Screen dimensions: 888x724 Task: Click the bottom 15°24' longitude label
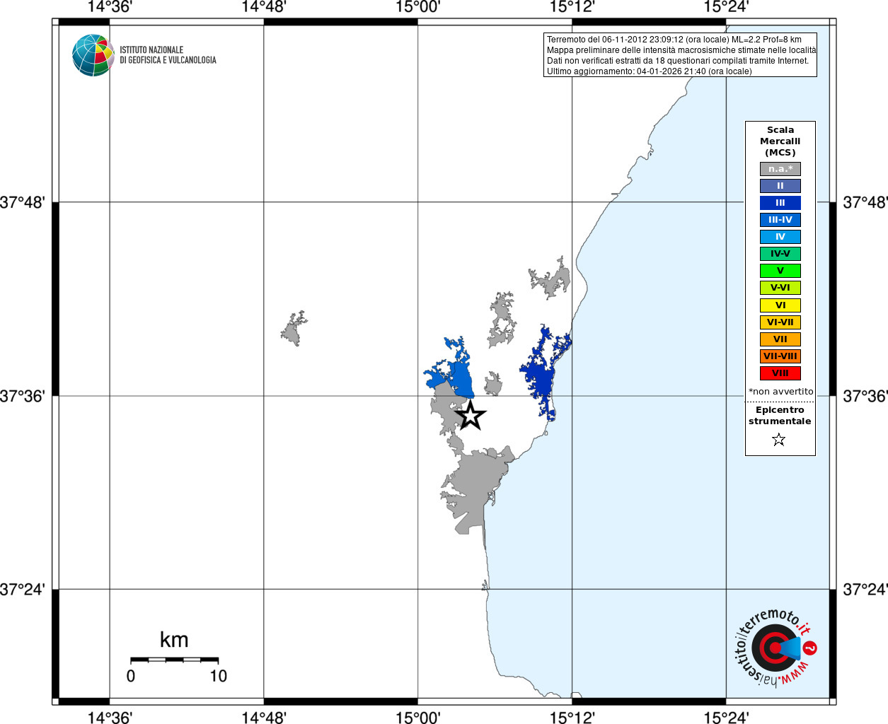click(x=726, y=718)
